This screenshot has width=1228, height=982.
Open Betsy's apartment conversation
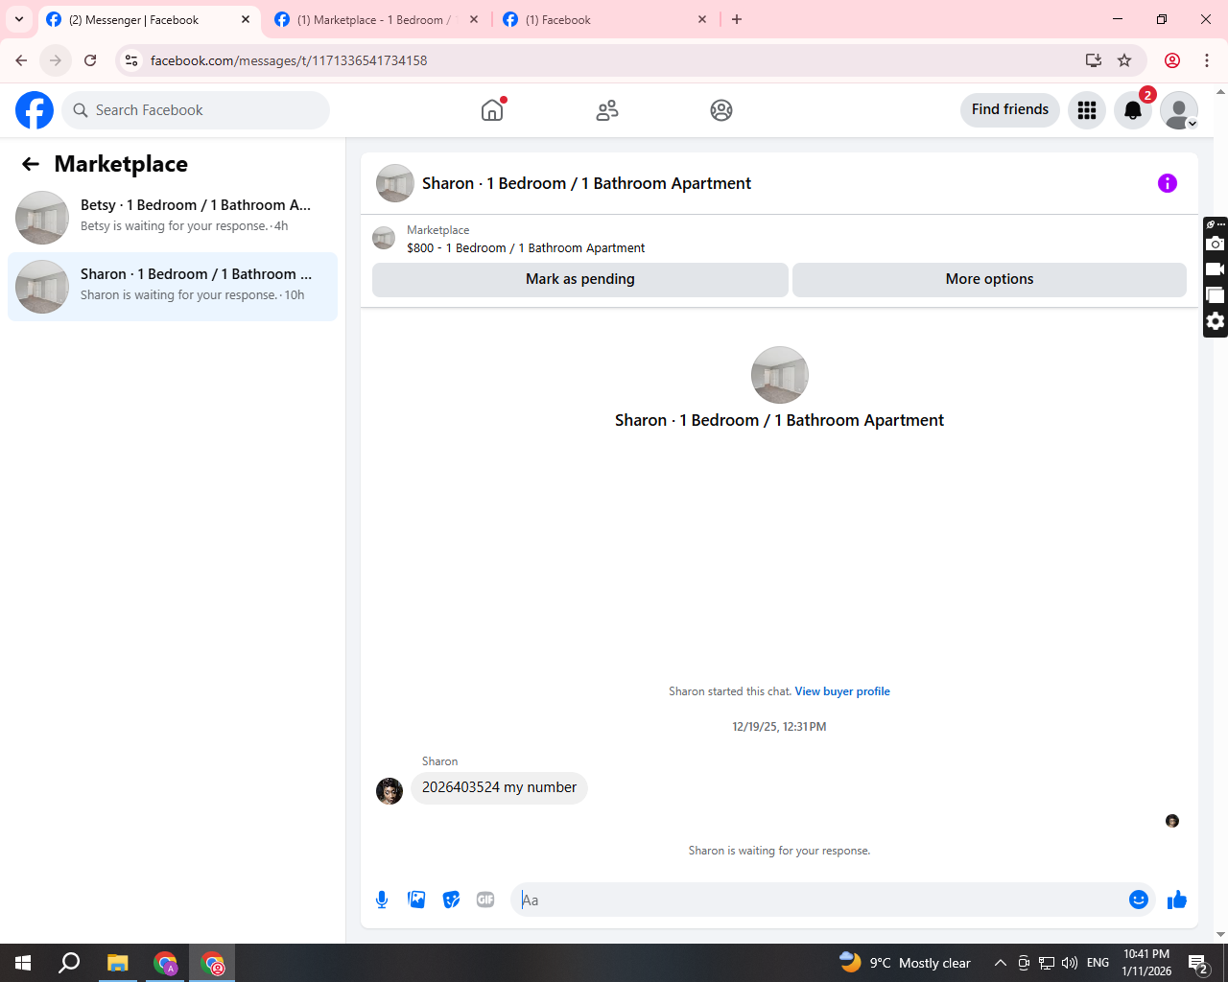pyautogui.click(x=173, y=216)
